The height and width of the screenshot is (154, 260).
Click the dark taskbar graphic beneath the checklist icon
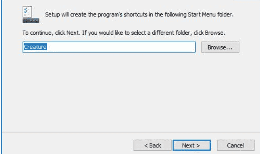tap(31, 20)
